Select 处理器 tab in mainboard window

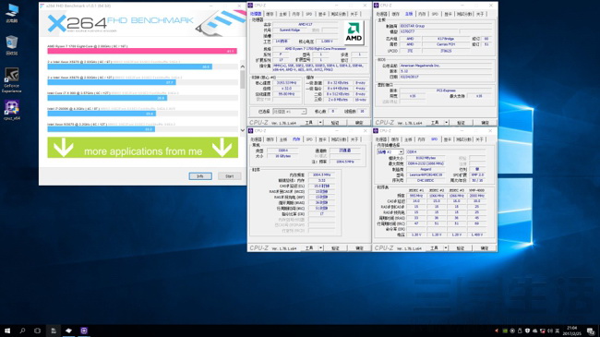point(381,14)
